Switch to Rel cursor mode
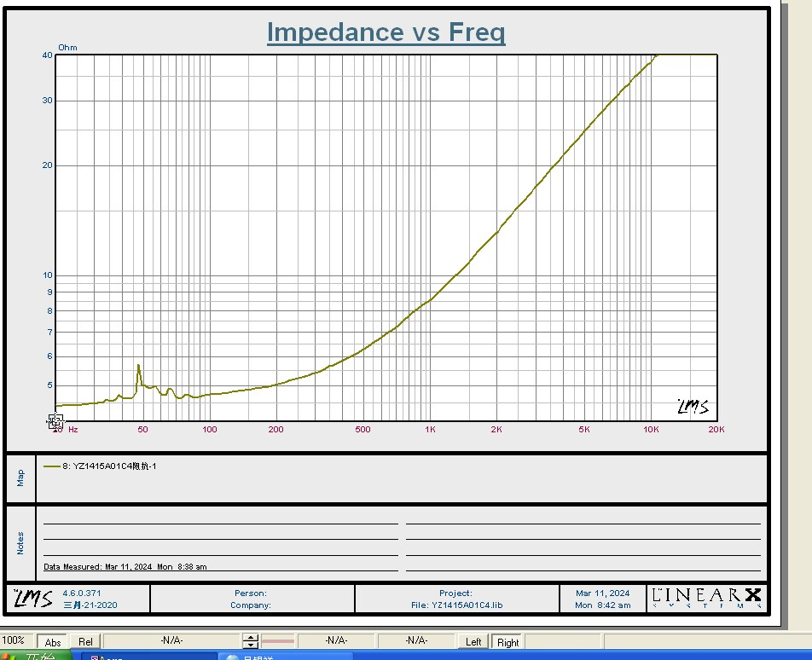The image size is (812, 660). (85, 642)
